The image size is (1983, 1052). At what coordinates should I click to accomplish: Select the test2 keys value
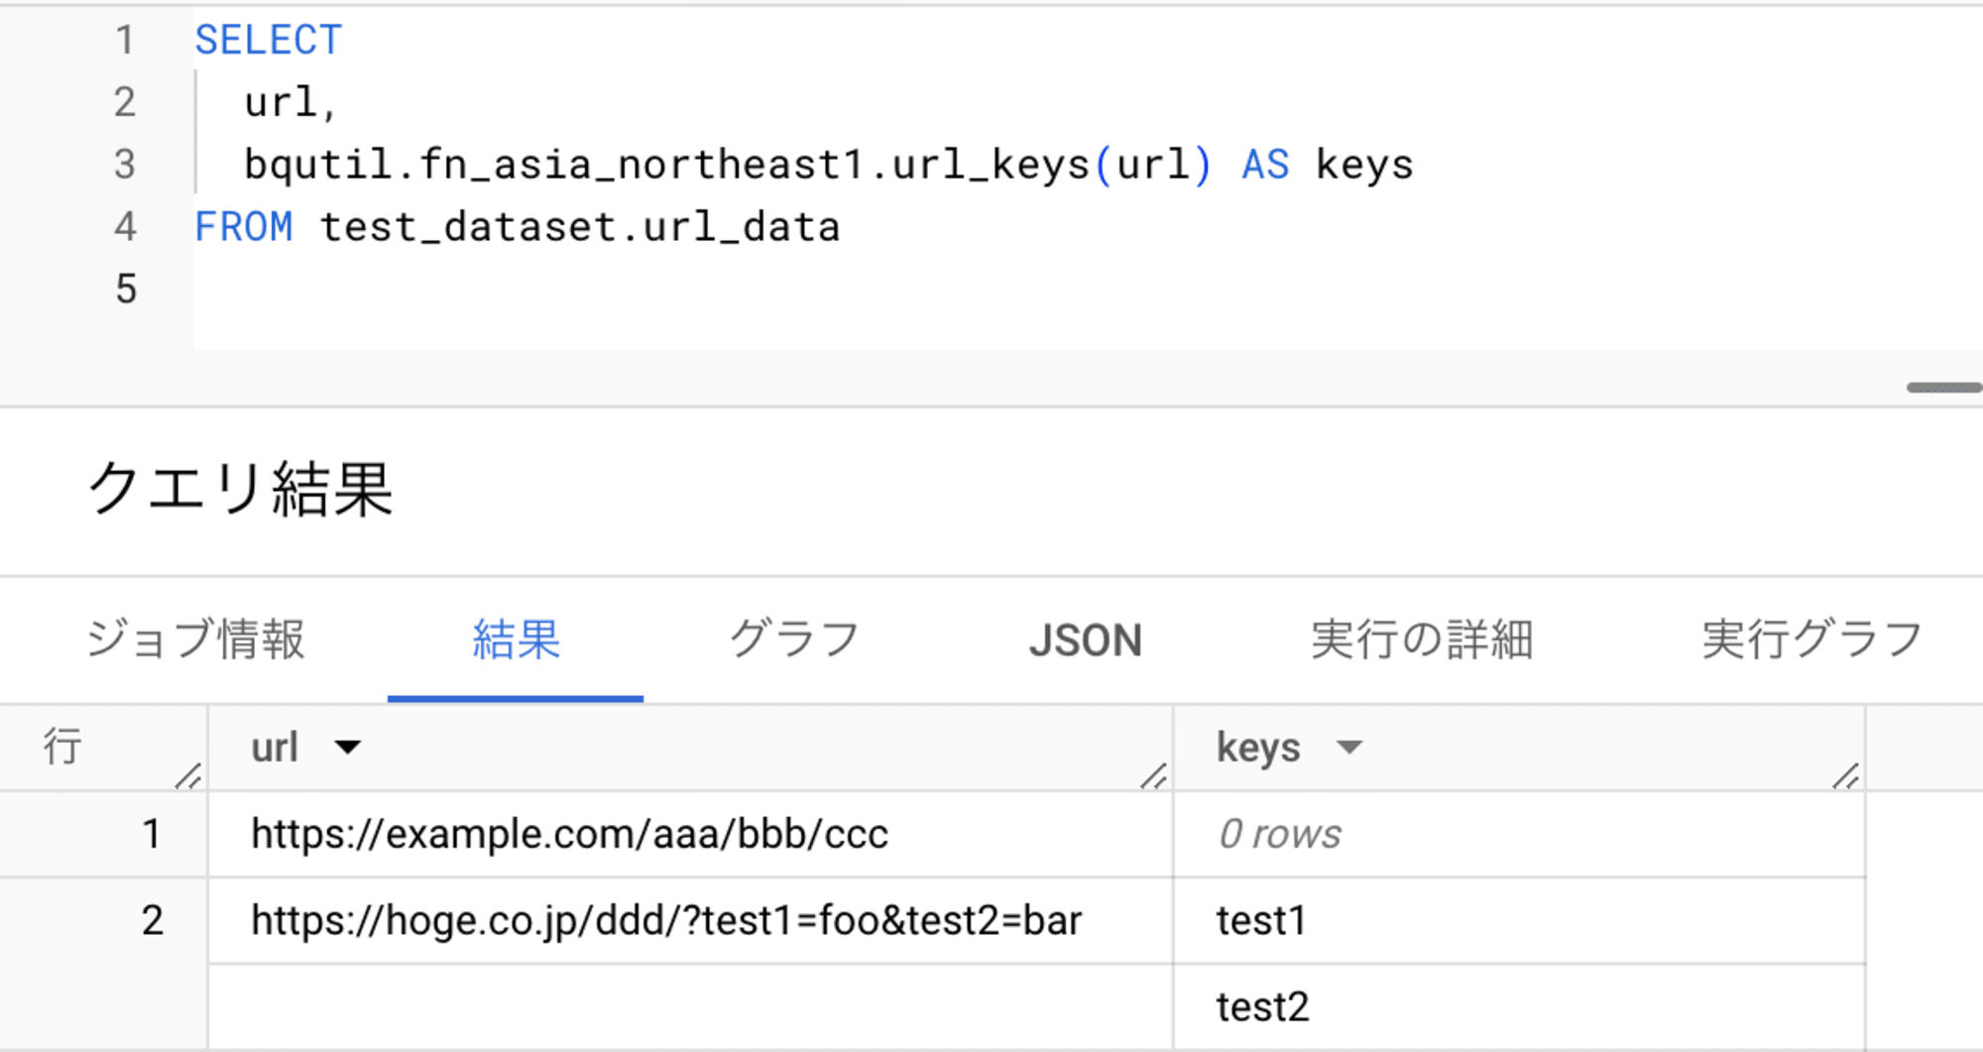tap(1263, 1006)
